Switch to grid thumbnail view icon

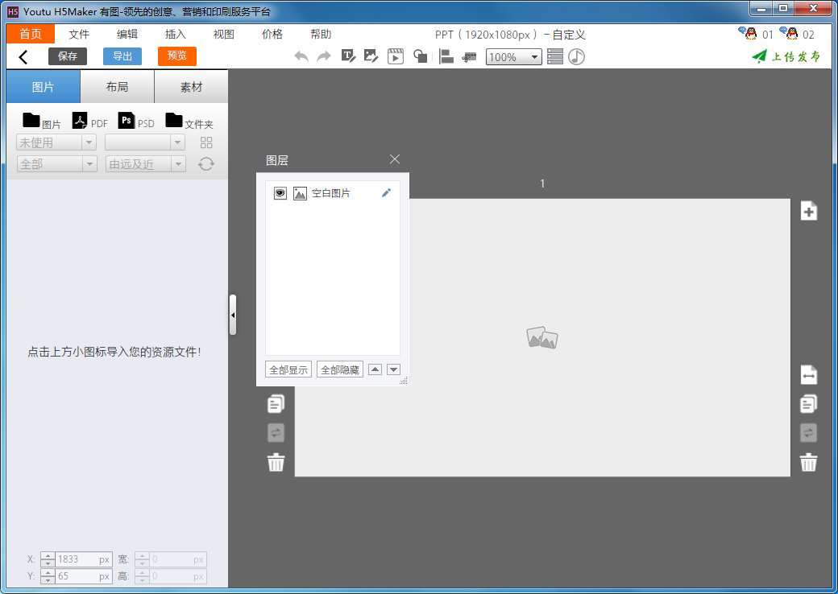tap(206, 142)
